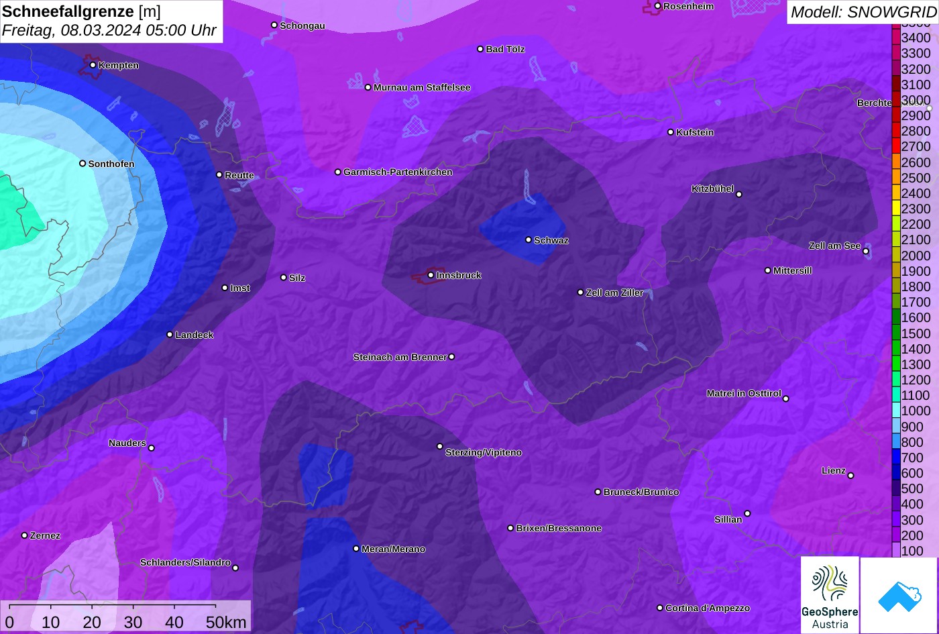939x634 pixels.
Task: Click the 'Schneefallgrenze [m]' map title
Action: click(81, 11)
